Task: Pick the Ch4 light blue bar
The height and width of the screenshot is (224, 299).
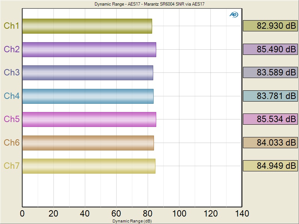Action: 88,96
